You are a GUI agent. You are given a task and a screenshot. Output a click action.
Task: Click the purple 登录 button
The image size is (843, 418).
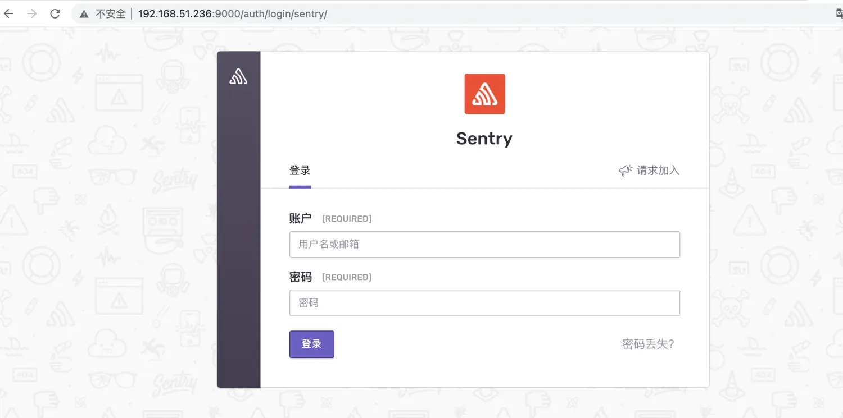pos(312,344)
